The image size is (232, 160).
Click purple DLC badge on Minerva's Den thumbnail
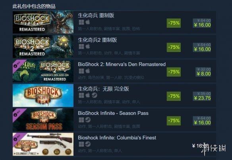pyautogui.click(x=18, y=64)
